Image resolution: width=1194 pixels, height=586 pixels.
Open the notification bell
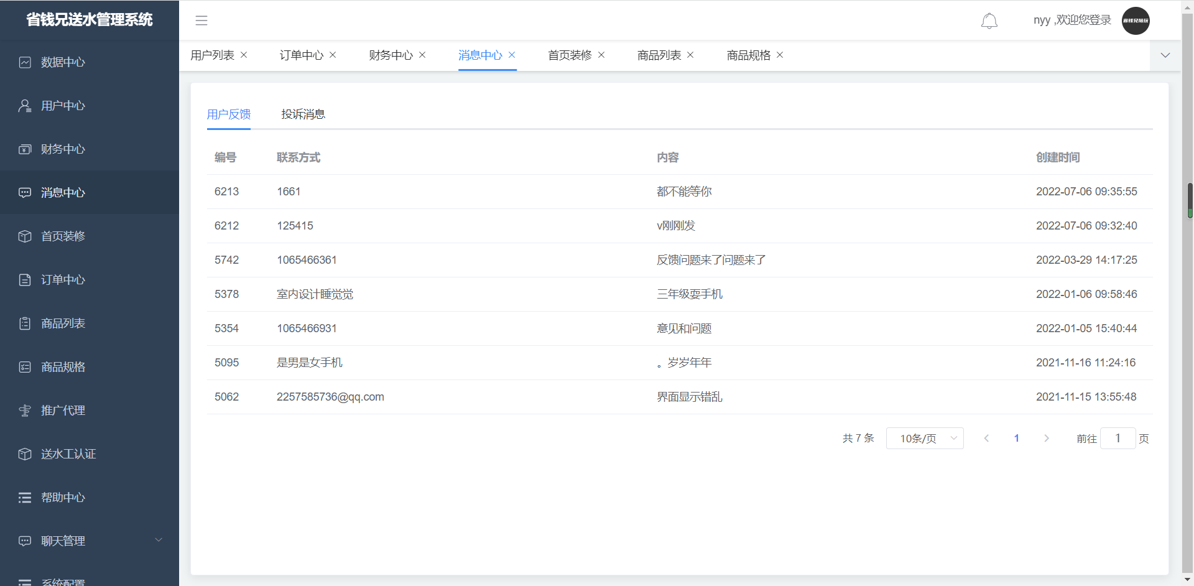[x=989, y=21]
